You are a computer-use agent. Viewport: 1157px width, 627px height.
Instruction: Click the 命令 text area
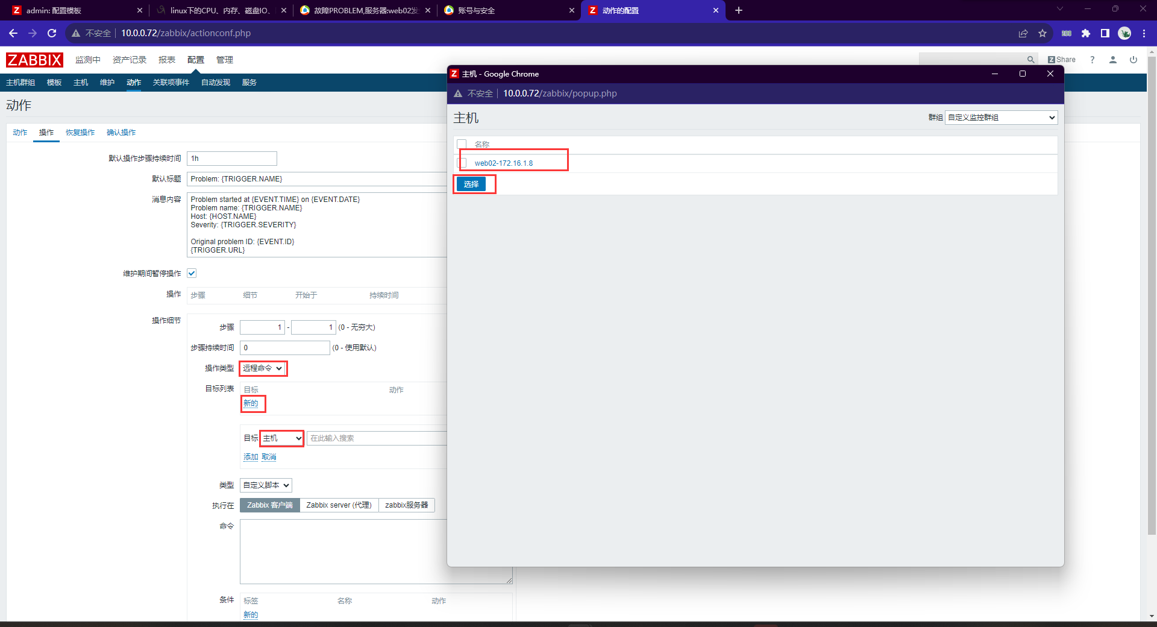(376, 552)
